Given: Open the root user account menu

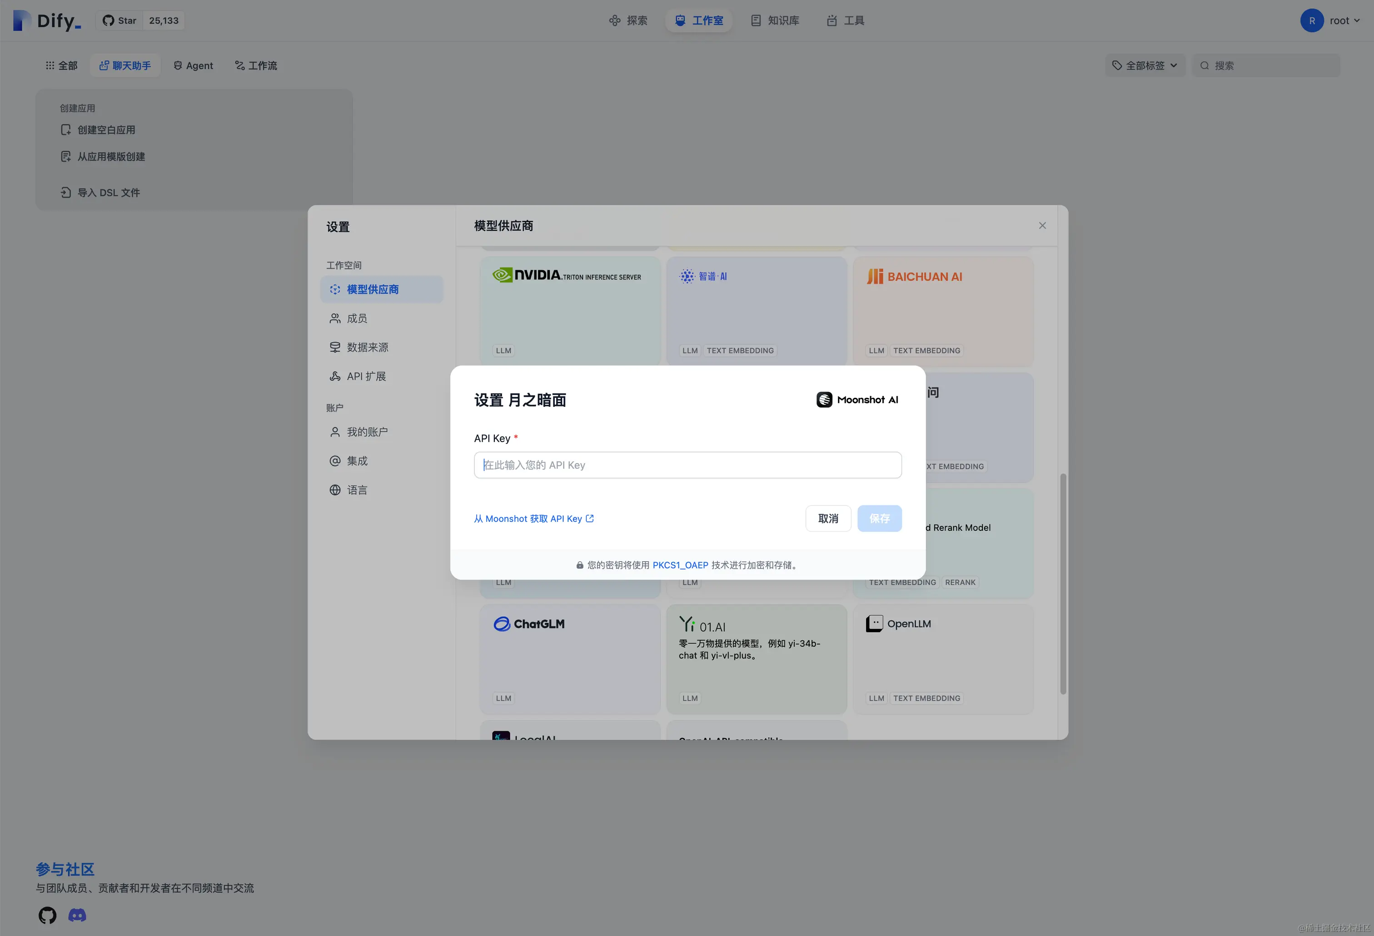Looking at the screenshot, I should coord(1331,21).
